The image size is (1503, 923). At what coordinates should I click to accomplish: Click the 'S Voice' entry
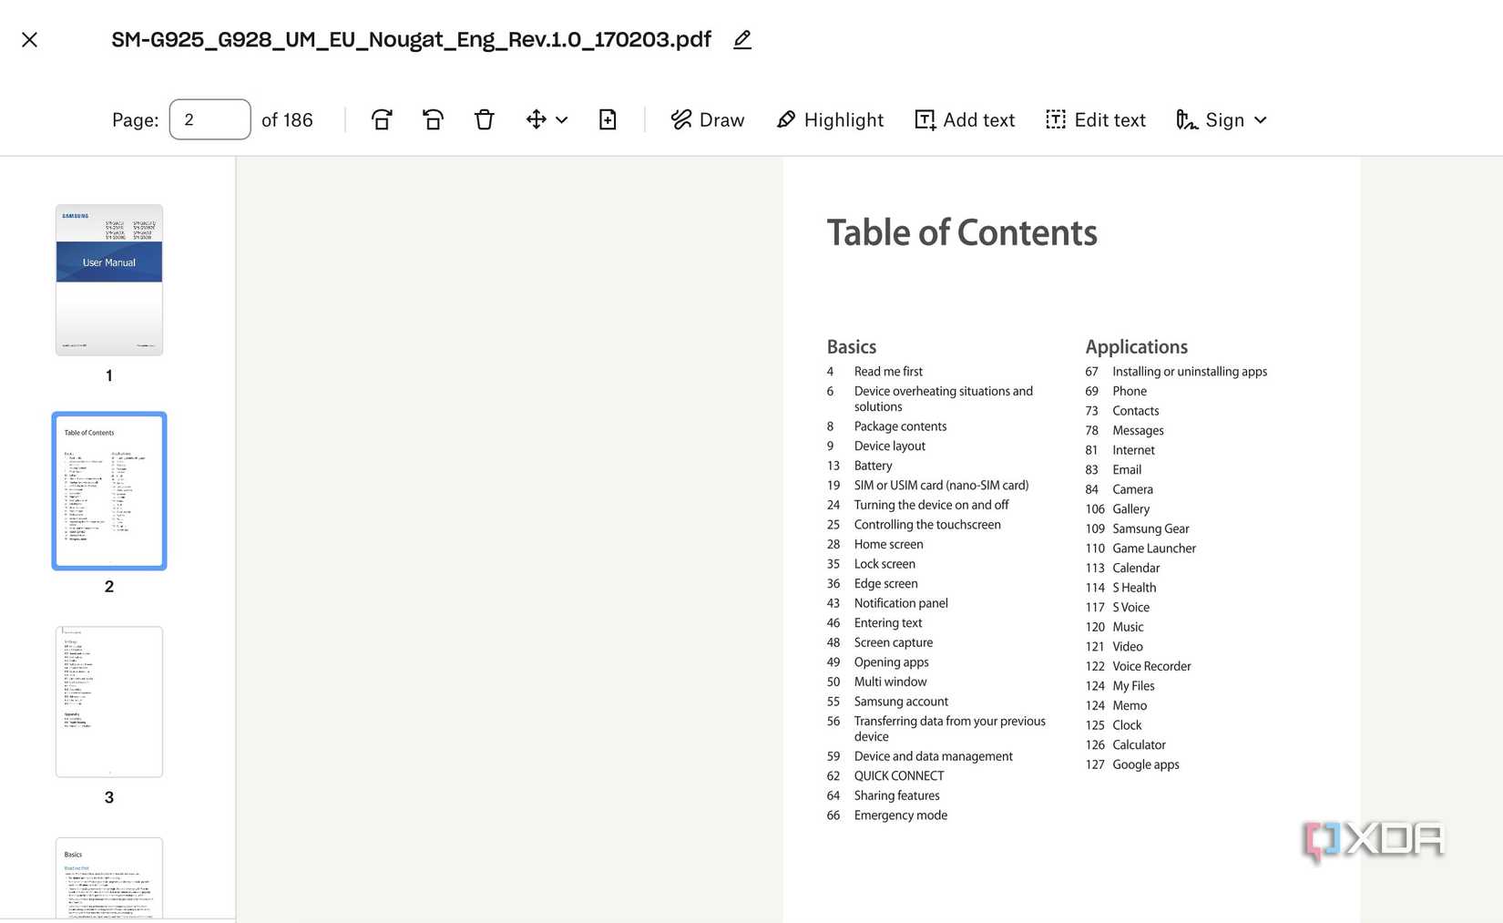click(1130, 608)
